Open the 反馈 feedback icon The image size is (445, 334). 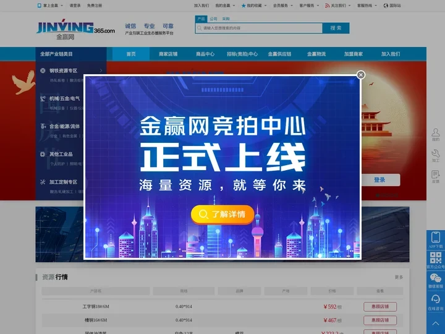coord(436,174)
